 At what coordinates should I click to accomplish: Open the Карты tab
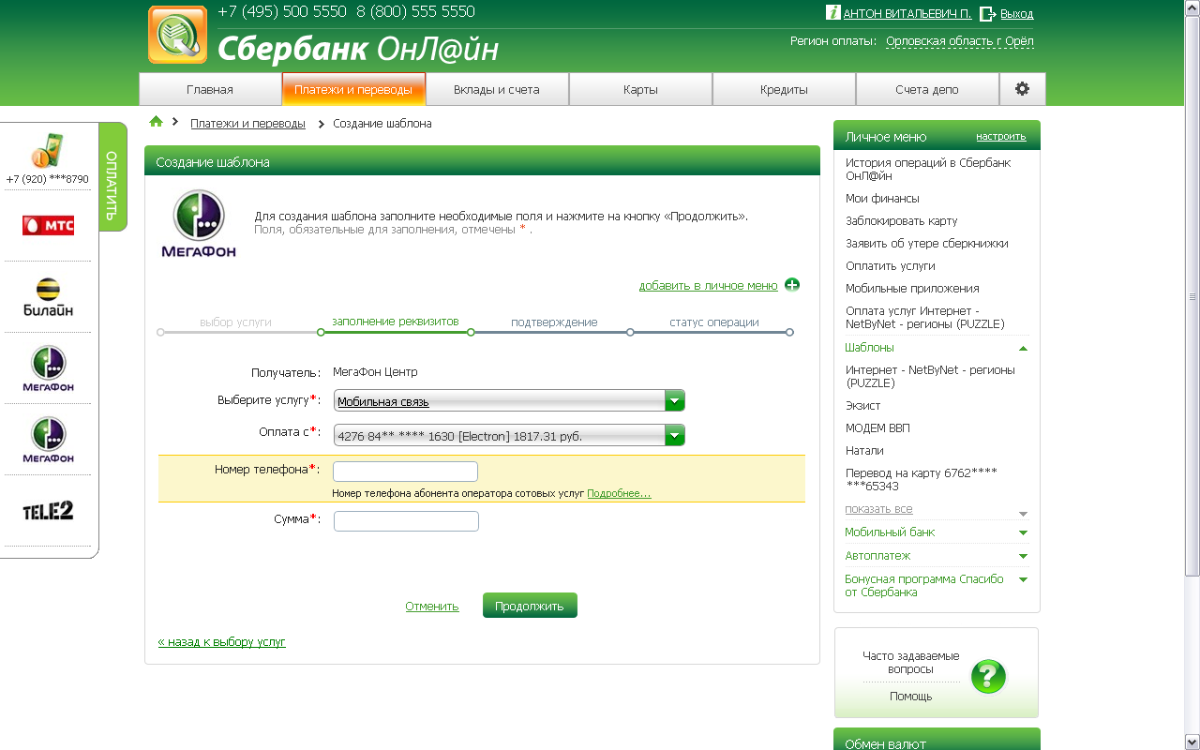pos(640,89)
